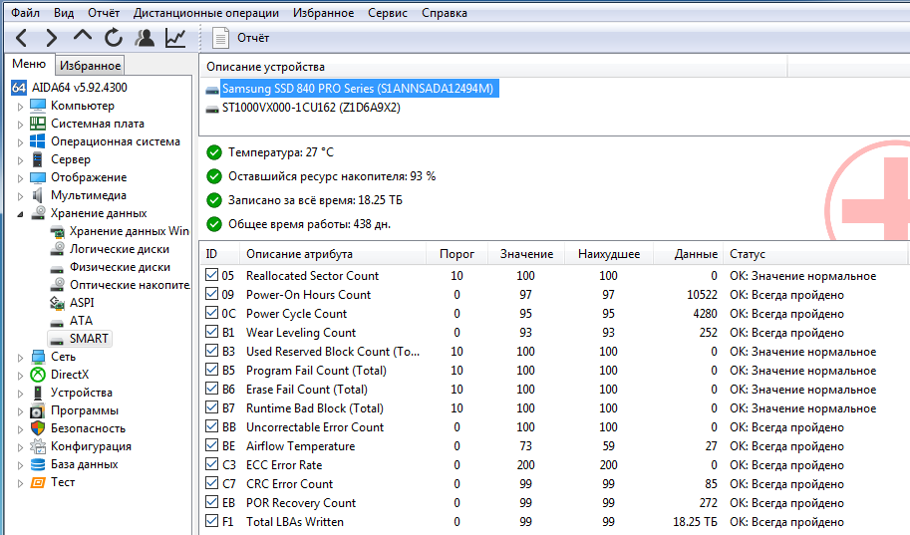Select the Тест benchmark icon
The height and width of the screenshot is (535, 910).
click(x=38, y=483)
